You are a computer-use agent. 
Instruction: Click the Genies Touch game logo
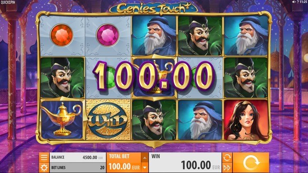tap(154, 8)
